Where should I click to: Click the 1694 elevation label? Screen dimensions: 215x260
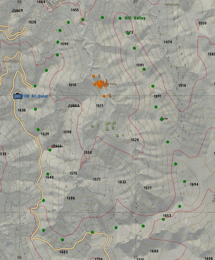(x=194, y=185)
